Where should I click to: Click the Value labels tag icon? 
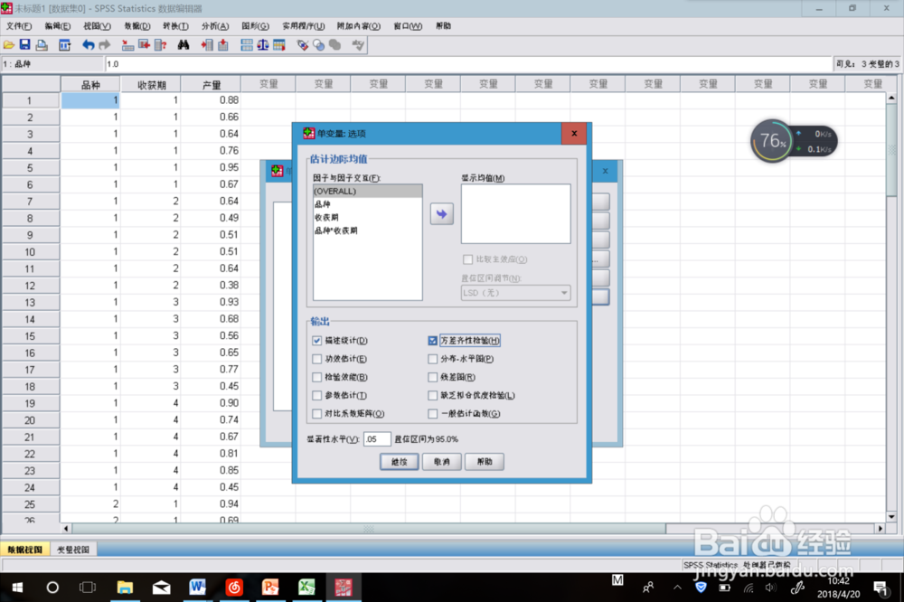tap(303, 45)
